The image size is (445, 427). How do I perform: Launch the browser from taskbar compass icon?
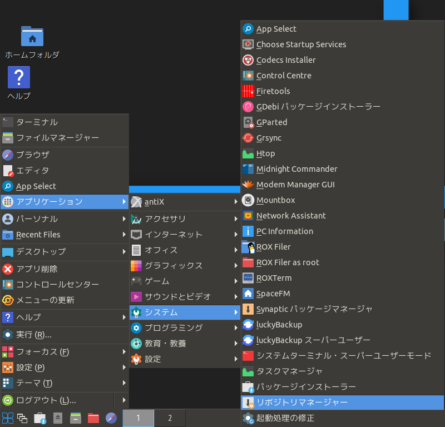tap(111, 418)
